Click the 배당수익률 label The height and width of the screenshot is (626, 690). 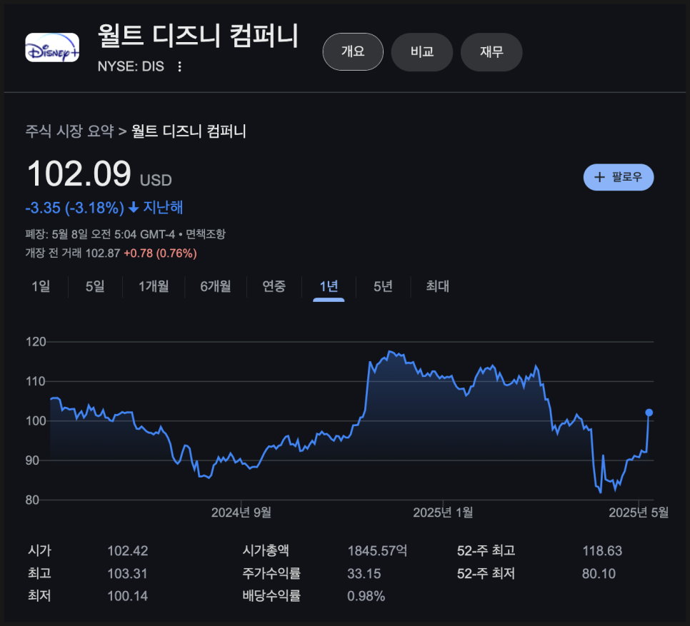[x=271, y=596]
